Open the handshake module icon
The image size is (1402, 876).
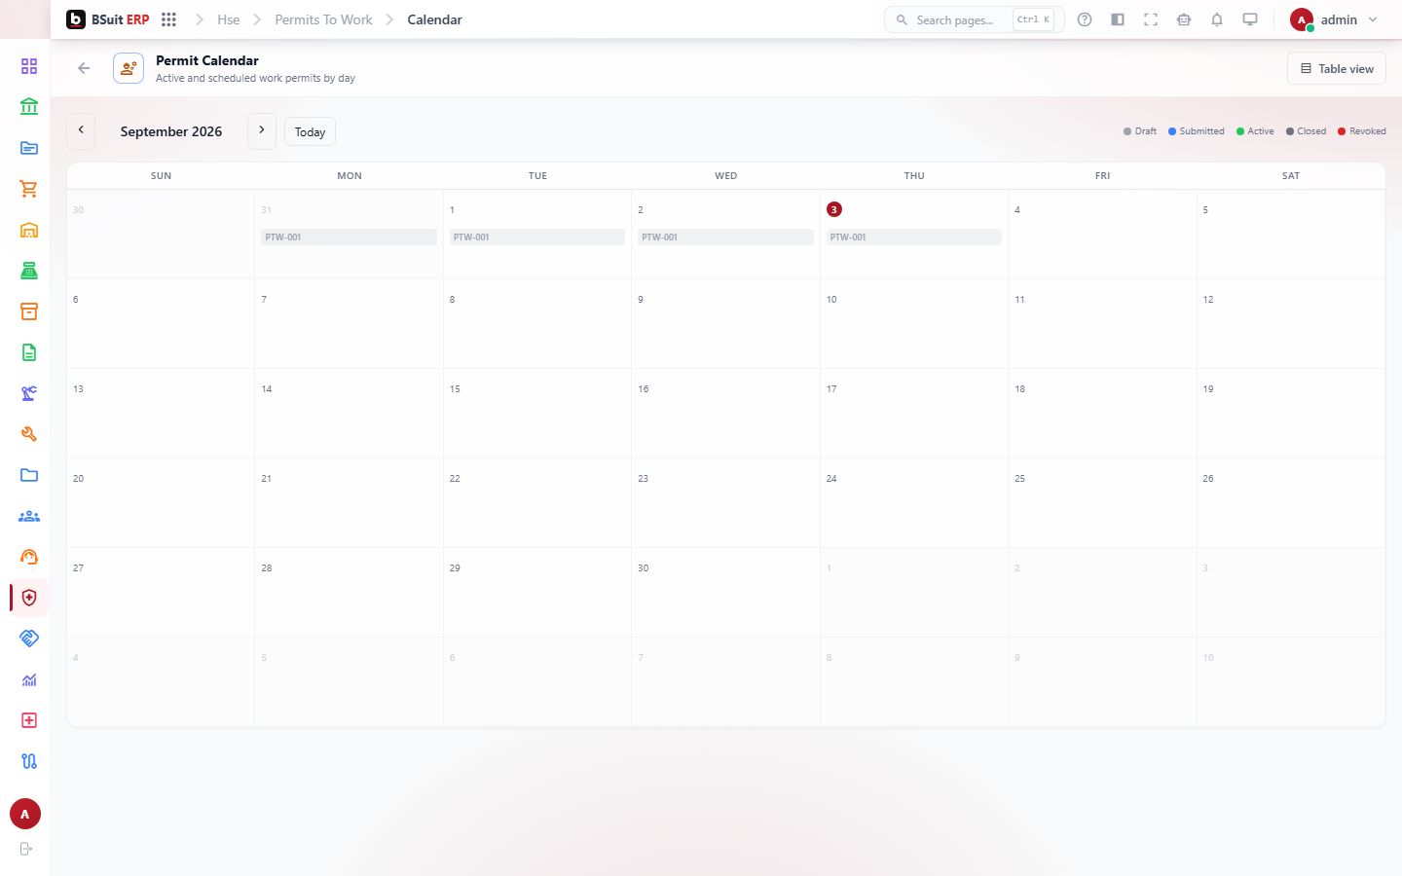click(x=29, y=639)
